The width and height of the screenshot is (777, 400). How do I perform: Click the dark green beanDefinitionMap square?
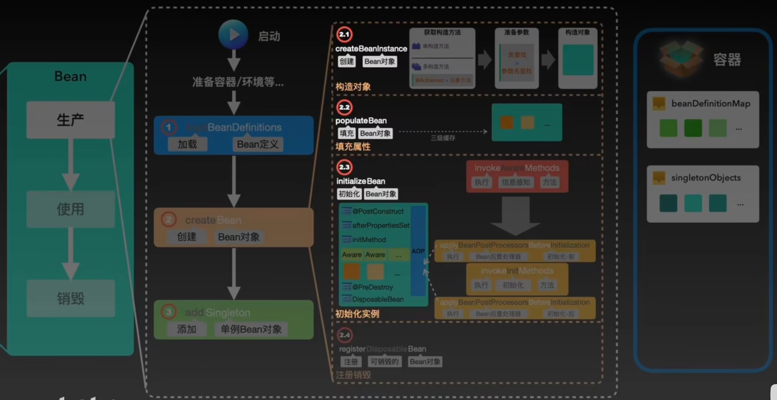(693, 128)
